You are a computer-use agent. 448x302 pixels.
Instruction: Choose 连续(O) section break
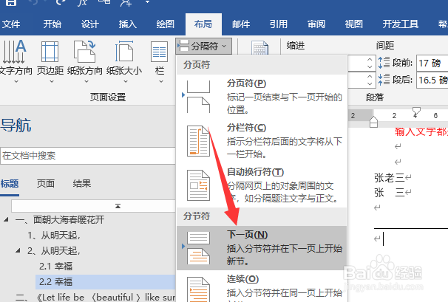click(x=262, y=287)
